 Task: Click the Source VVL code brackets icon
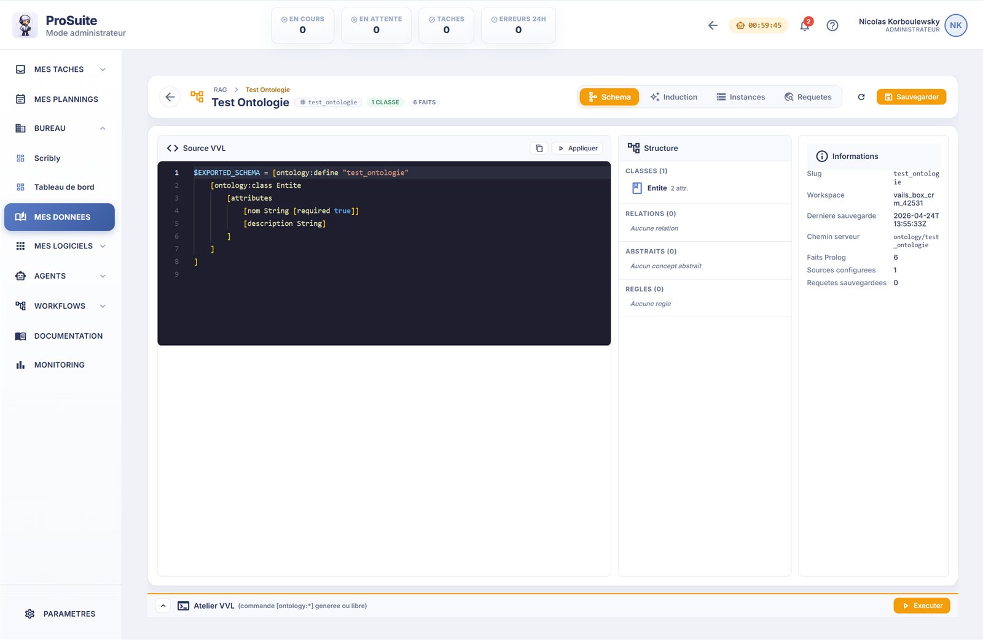pyautogui.click(x=173, y=148)
